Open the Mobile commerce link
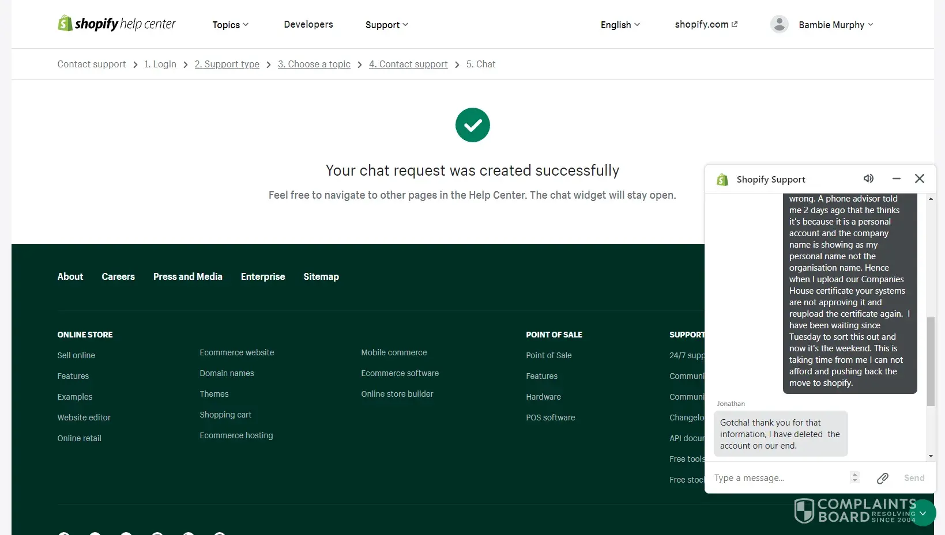945x535 pixels. 394,352
